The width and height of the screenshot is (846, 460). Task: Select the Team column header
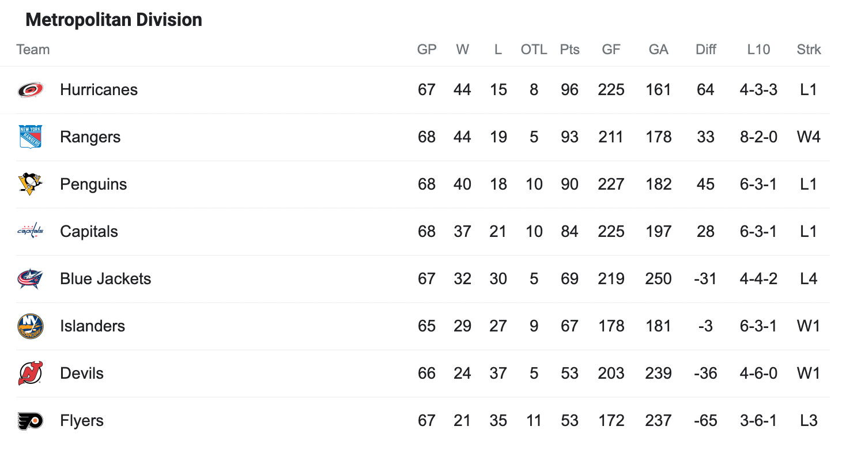click(33, 50)
